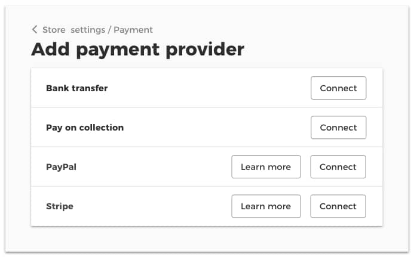Connect the Bank transfer provider
The width and height of the screenshot is (414, 257).
[338, 88]
